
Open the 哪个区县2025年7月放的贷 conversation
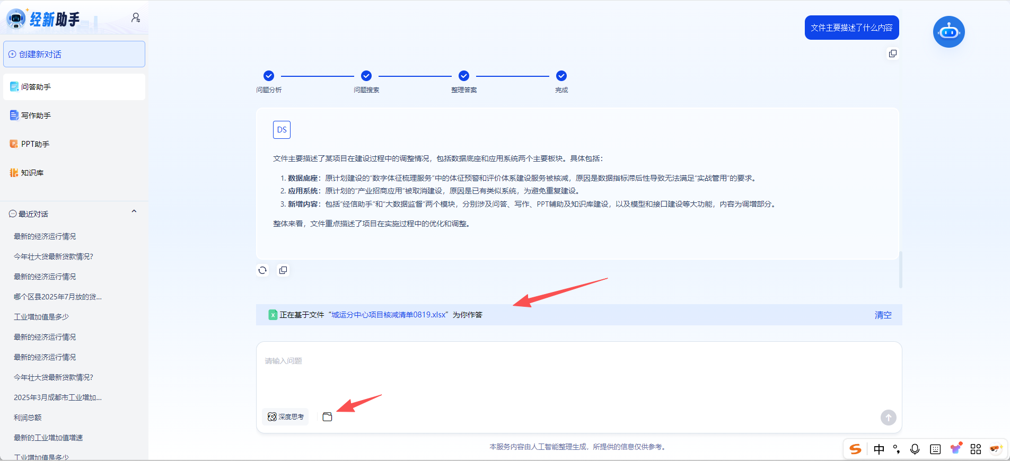click(58, 297)
